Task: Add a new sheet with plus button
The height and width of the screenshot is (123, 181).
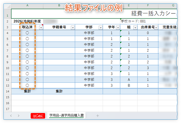Action: coord(98,116)
